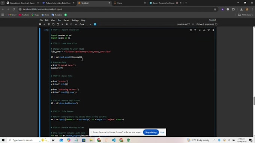Open the Run menu
Viewport: 255px width, 143px height.
(59, 20)
